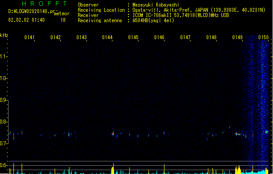Click the 0145 time marker
Viewport: 273px width, 174px height.
pyautogui.click(x=133, y=37)
